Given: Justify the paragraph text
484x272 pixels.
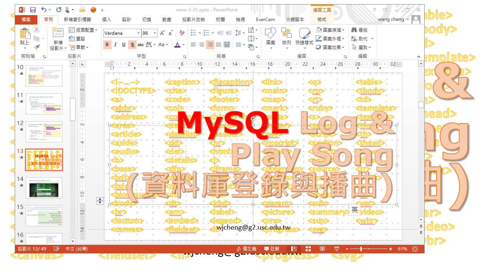Looking at the screenshot, I should pyautogui.click(x=219, y=45).
